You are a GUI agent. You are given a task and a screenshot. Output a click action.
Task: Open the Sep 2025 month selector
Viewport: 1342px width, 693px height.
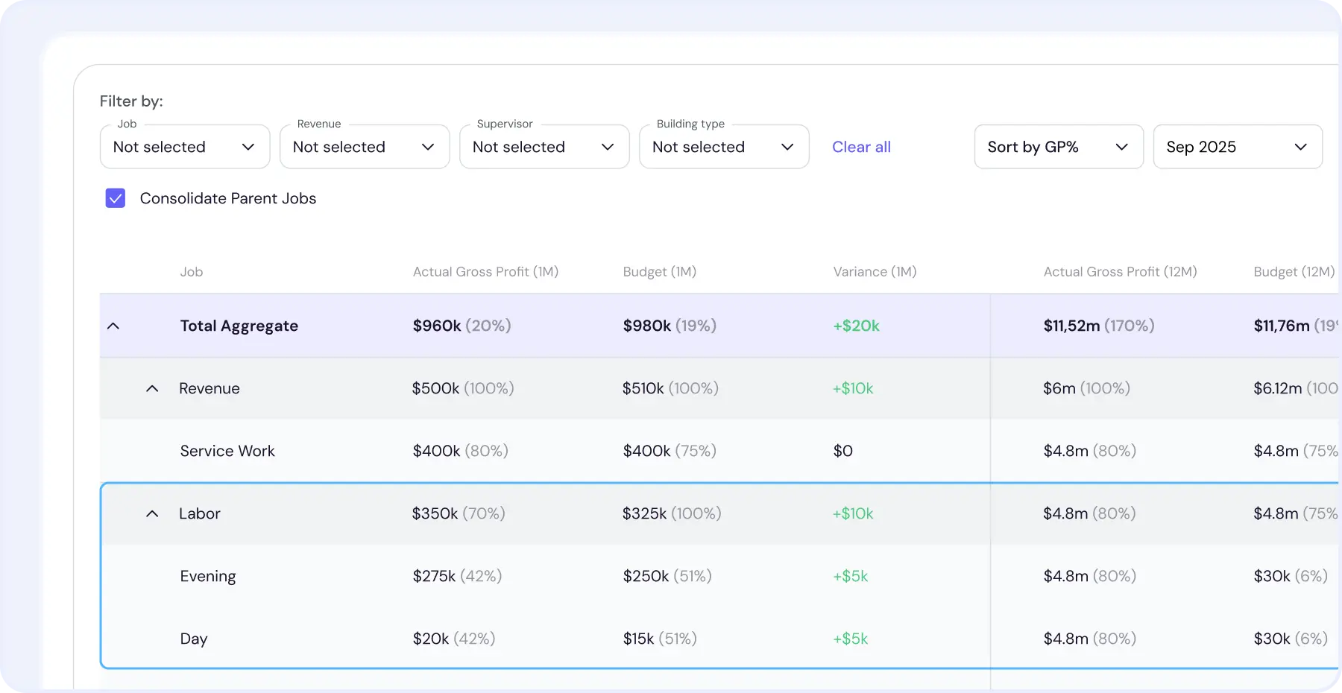[1237, 147]
